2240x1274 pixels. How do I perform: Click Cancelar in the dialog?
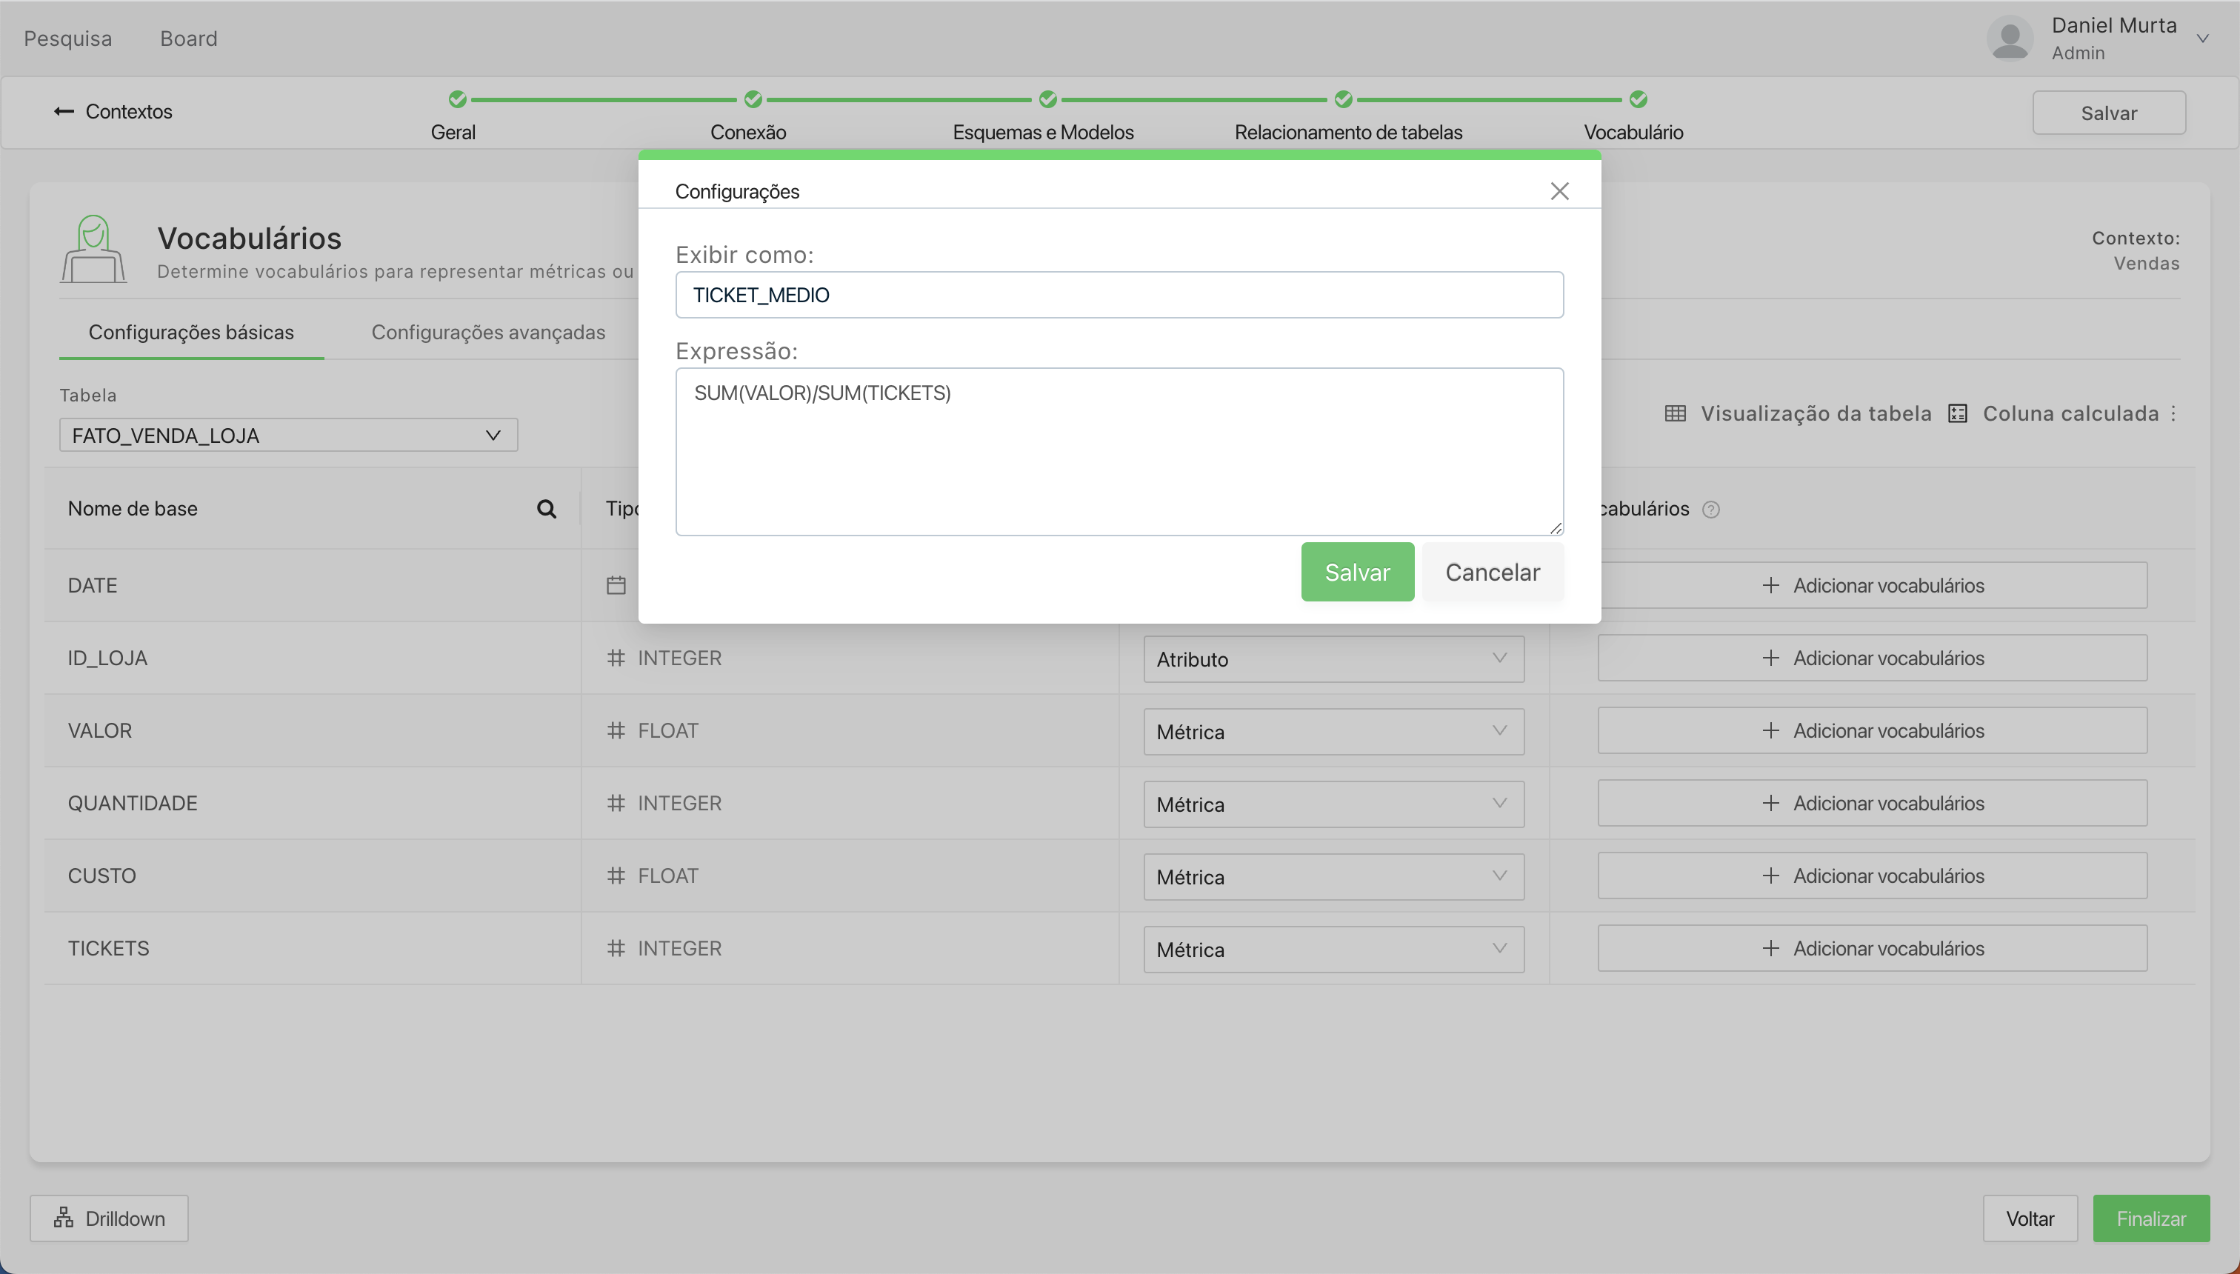(1492, 573)
